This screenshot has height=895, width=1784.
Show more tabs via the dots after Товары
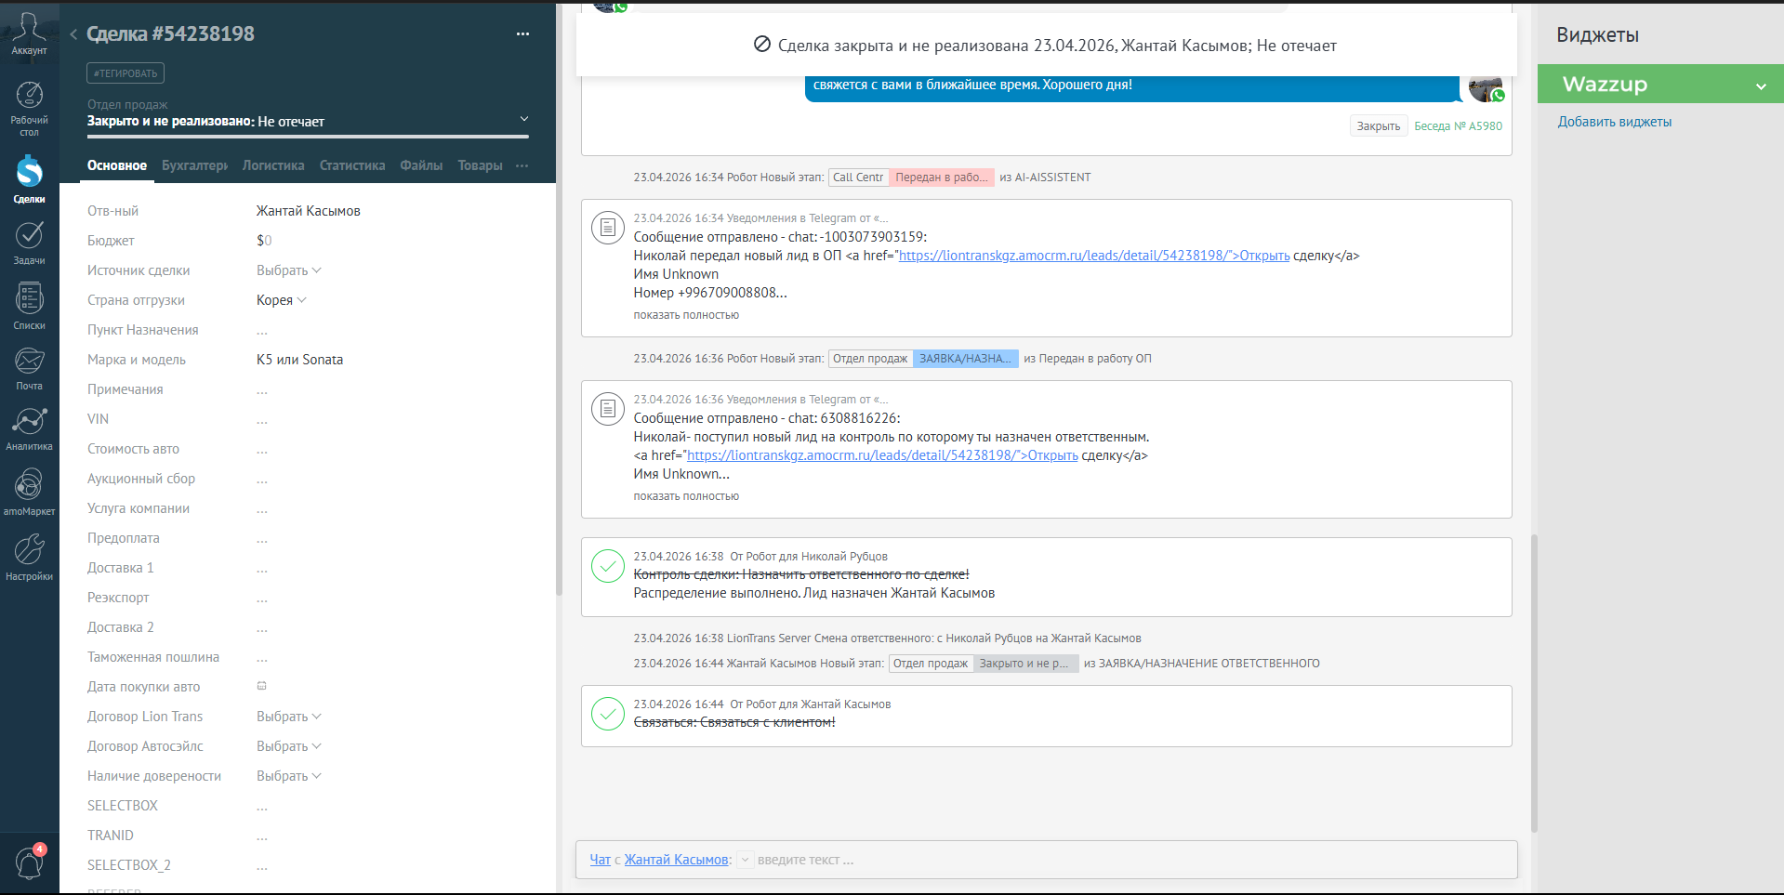[522, 165]
